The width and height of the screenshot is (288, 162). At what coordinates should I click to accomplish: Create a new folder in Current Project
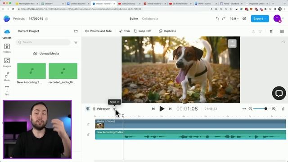click(x=76, y=31)
